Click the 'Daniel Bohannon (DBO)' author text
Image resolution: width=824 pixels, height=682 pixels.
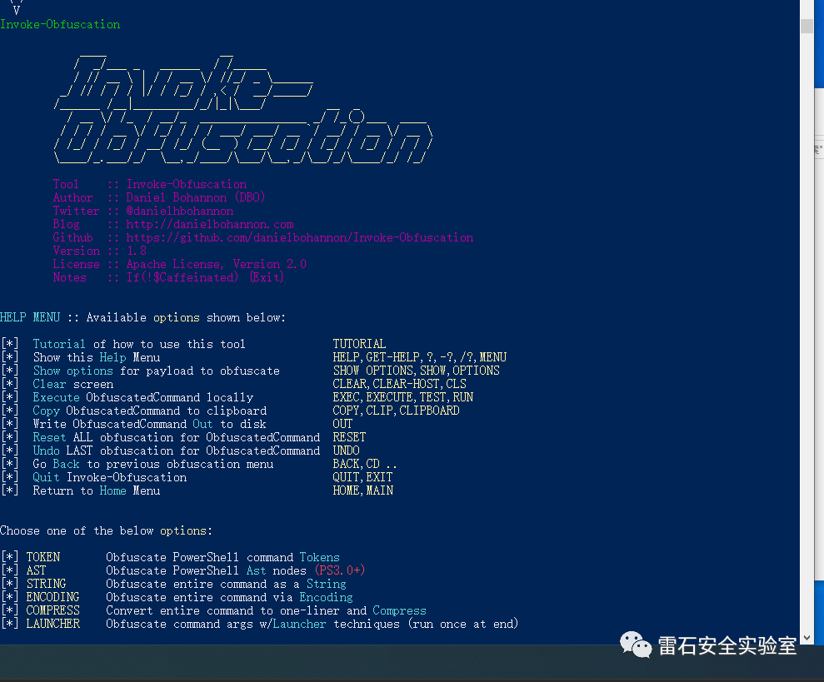pyautogui.click(x=196, y=197)
